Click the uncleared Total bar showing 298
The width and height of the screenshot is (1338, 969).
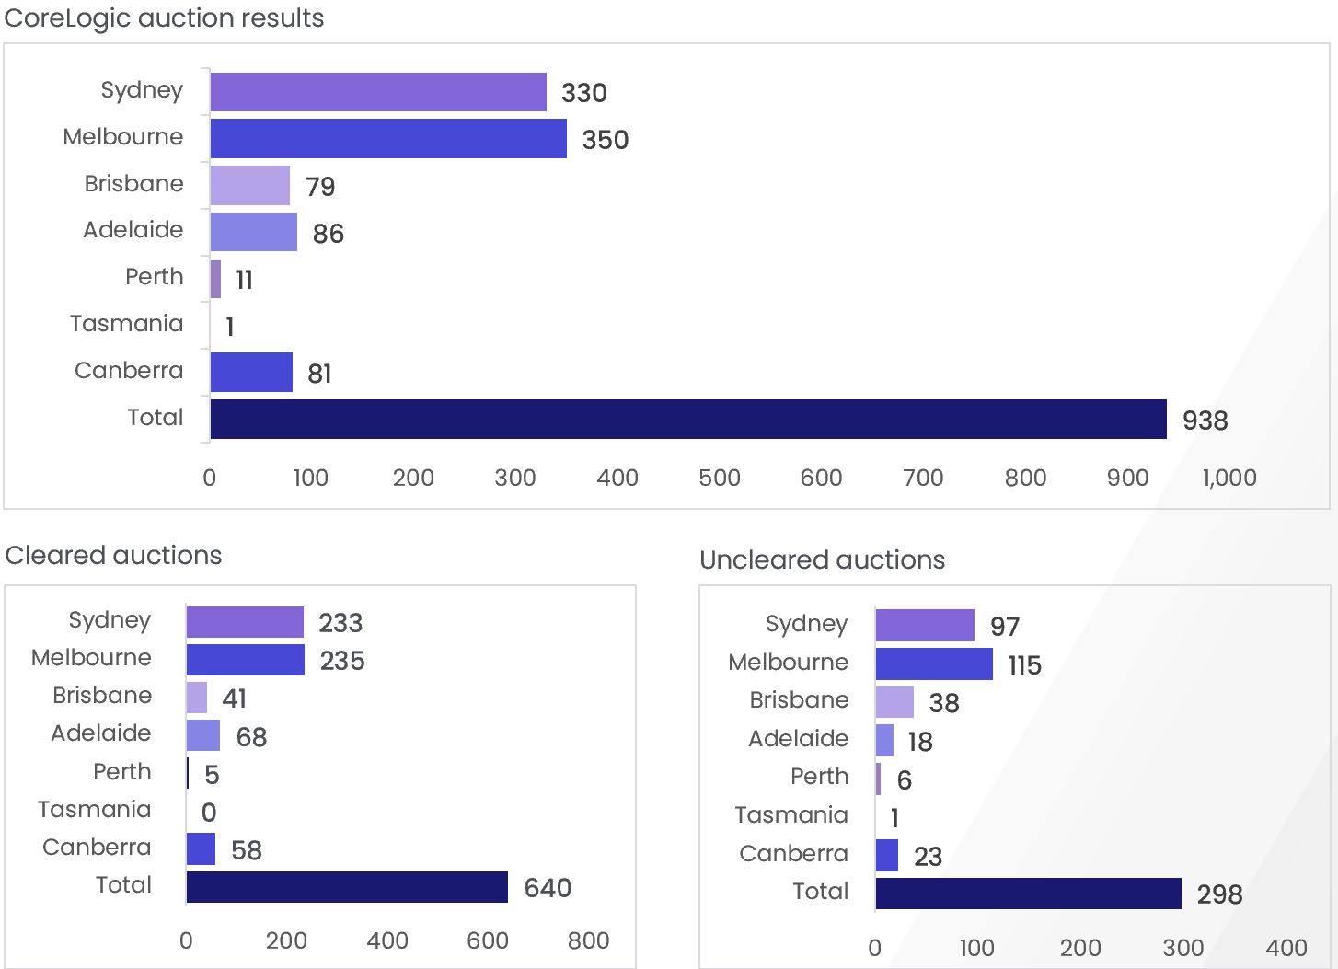pyautogui.click(x=1029, y=894)
